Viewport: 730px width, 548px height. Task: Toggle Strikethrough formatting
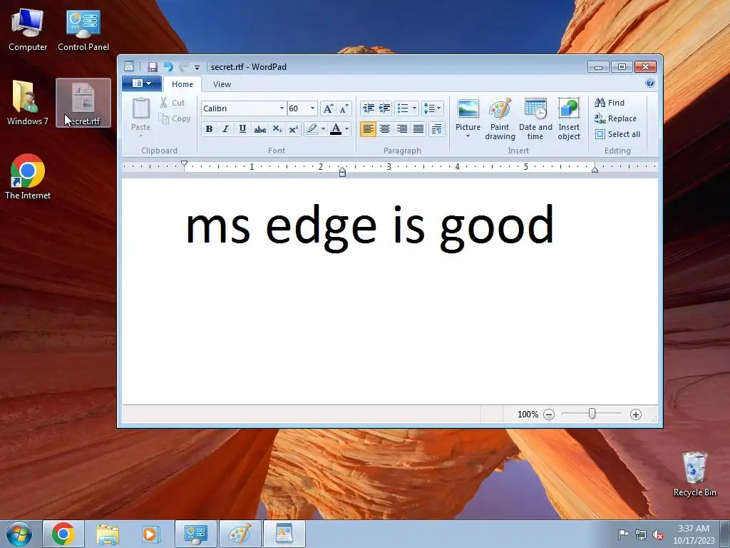(x=259, y=129)
